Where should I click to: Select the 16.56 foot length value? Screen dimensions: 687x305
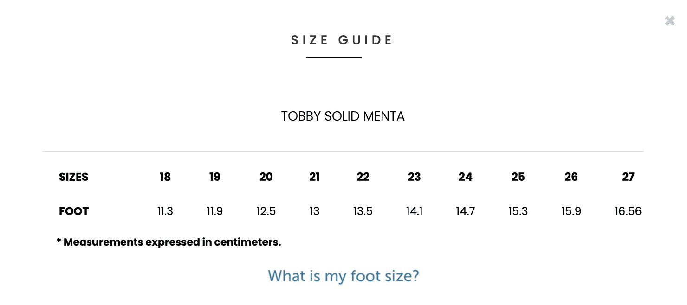pos(628,211)
